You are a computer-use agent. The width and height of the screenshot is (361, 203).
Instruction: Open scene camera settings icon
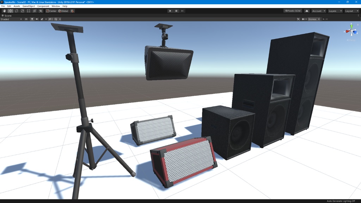[x=303, y=19]
